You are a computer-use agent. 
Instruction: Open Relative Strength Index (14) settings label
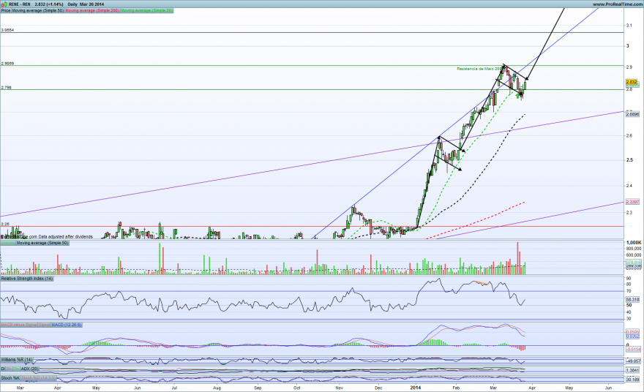click(x=27, y=279)
